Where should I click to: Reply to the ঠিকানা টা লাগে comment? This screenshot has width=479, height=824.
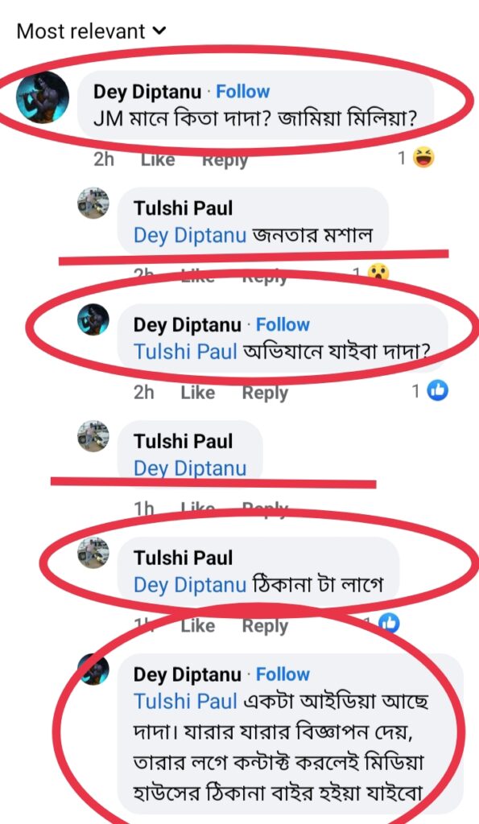(x=265, y=626)
